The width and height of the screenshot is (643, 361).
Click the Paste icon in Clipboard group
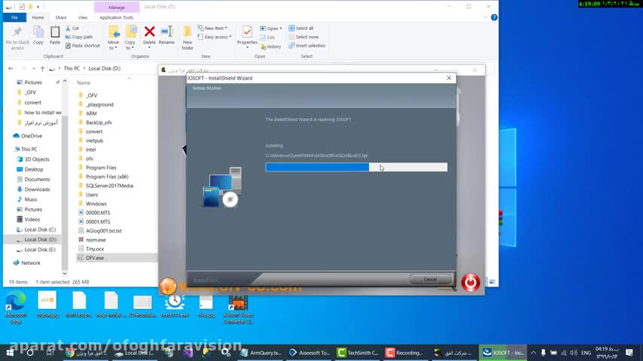pos(55,35)
